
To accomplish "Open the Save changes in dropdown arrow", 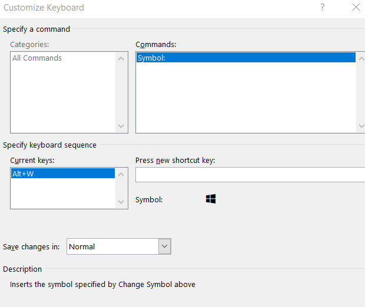I will (x=165, y=246).
